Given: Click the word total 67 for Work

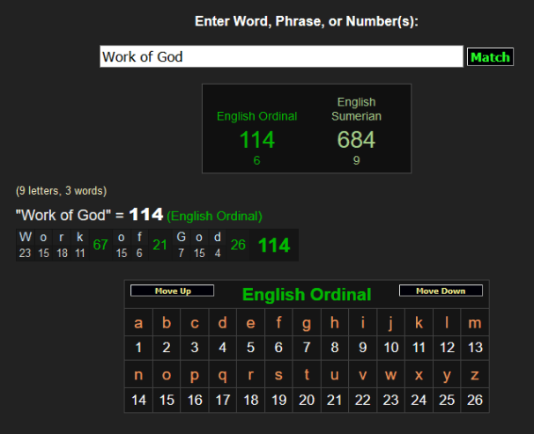Looking at the screenshot, I should [100, 245].
